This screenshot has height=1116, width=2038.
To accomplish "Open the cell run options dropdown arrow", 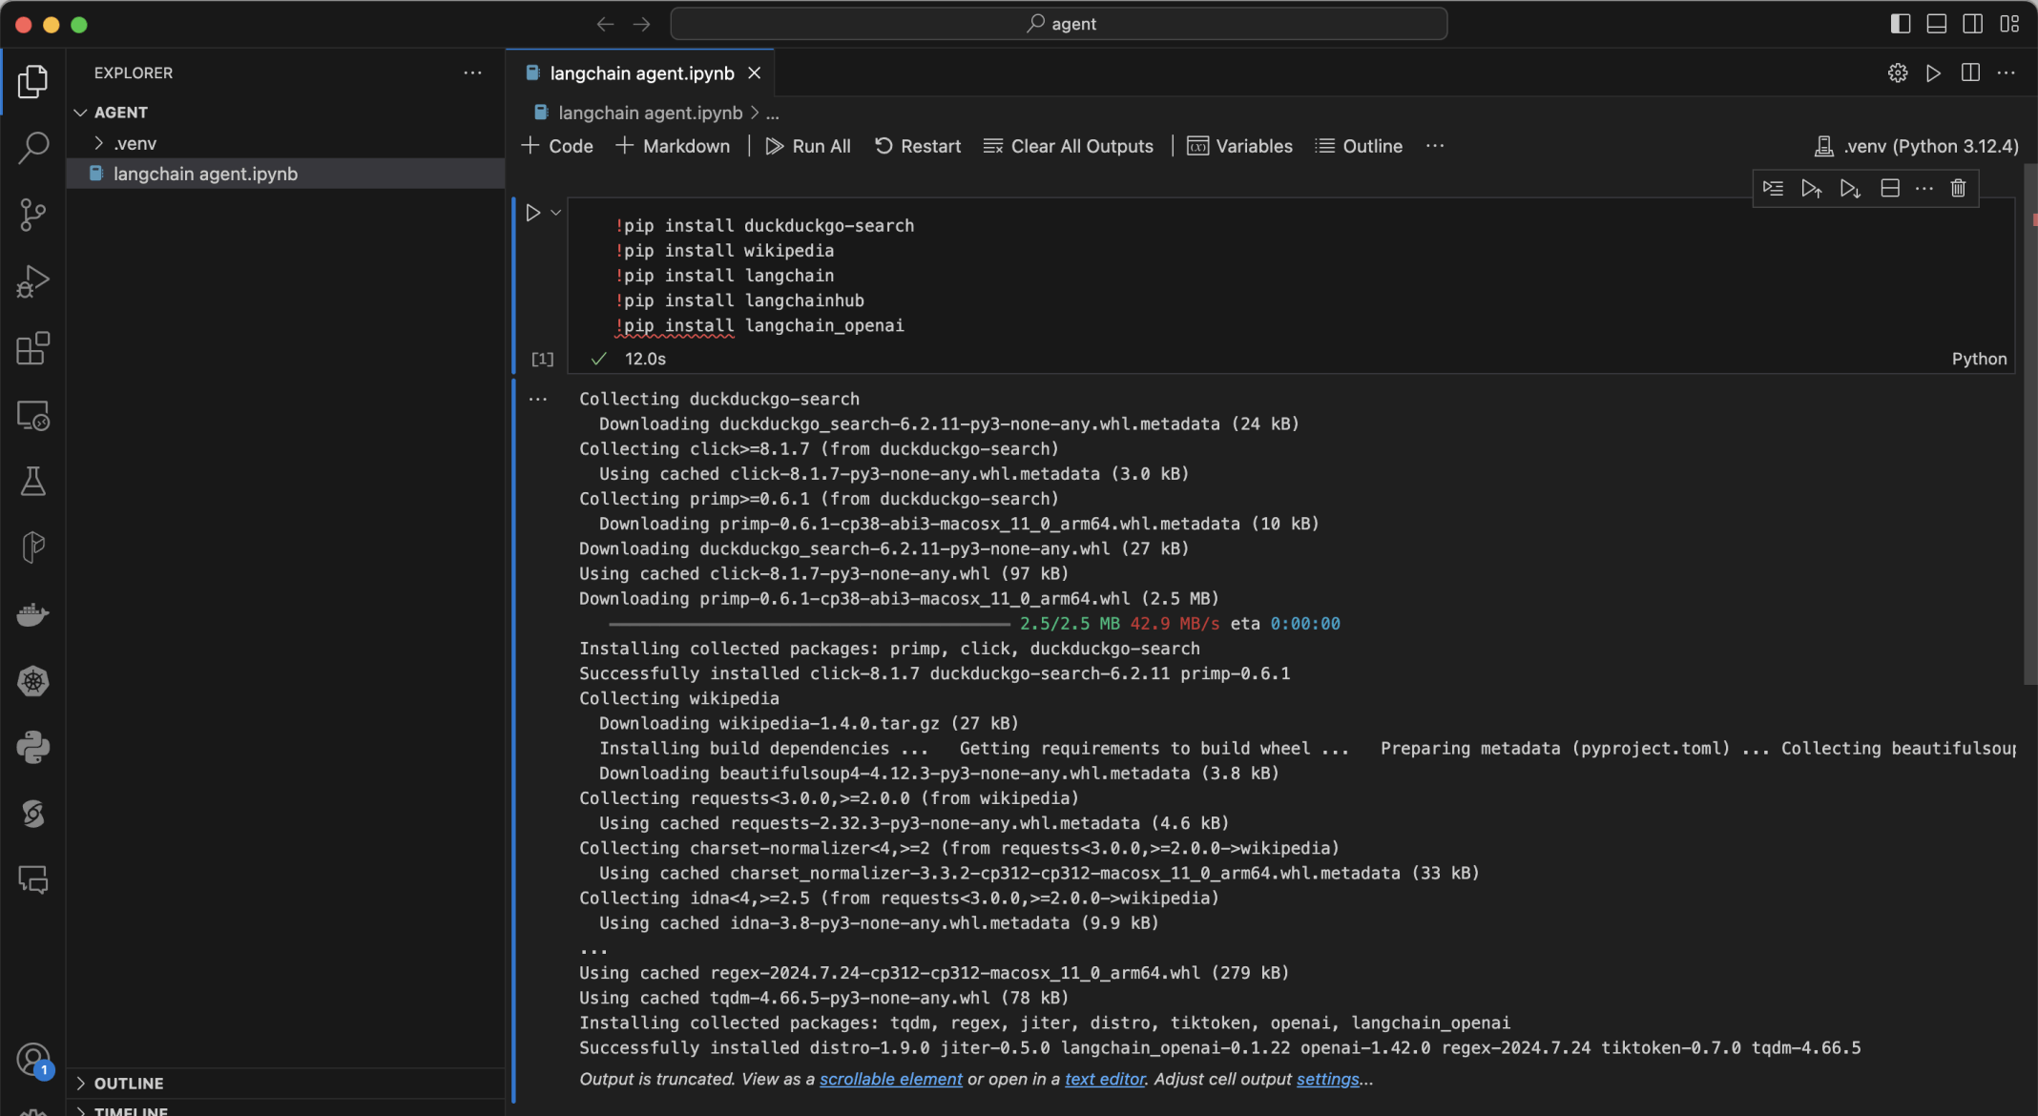I will (555, 213).
